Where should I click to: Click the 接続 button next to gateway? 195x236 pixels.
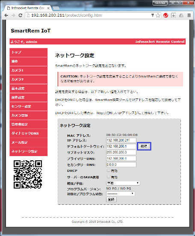144,146
